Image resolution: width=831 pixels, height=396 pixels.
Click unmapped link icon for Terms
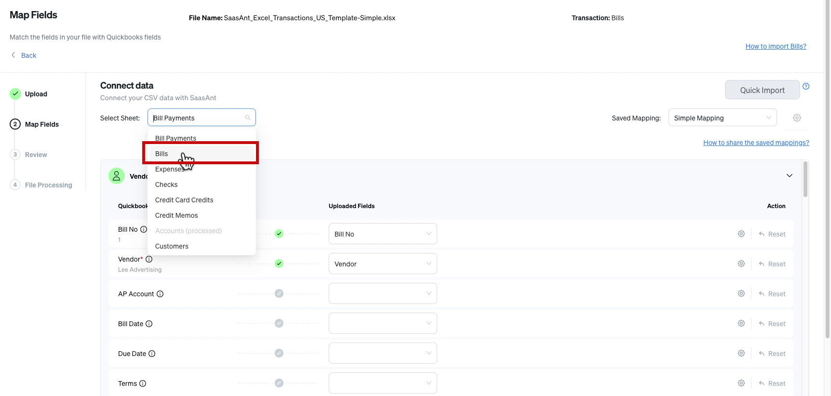tap(279, 383)
